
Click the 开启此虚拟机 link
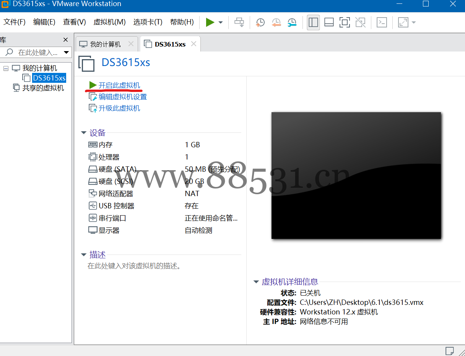(119, 85)
